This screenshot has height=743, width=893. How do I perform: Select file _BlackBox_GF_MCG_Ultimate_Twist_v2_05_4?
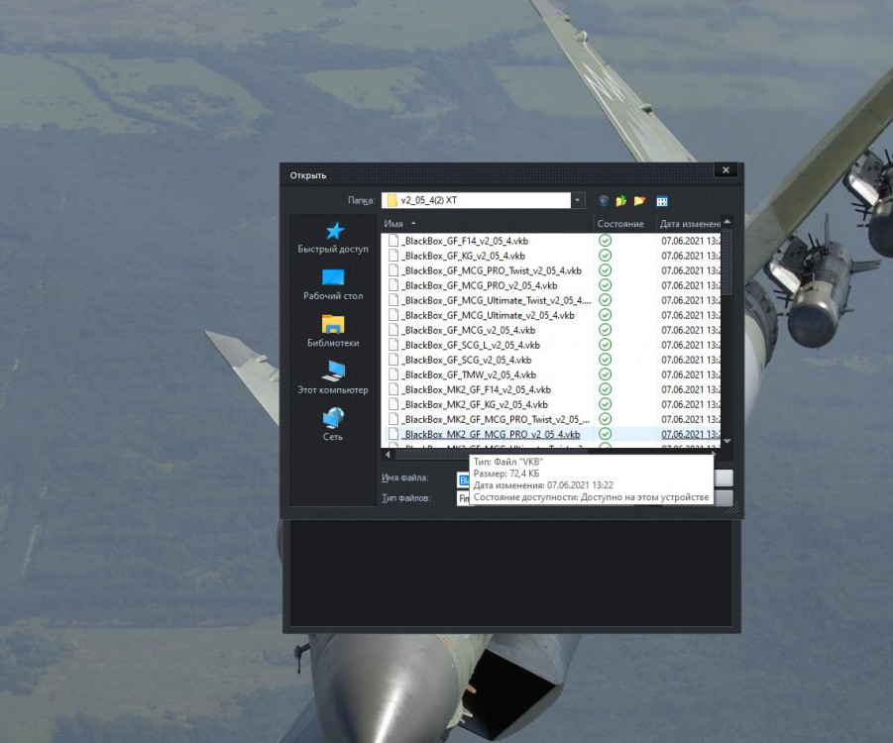[497, 300]
